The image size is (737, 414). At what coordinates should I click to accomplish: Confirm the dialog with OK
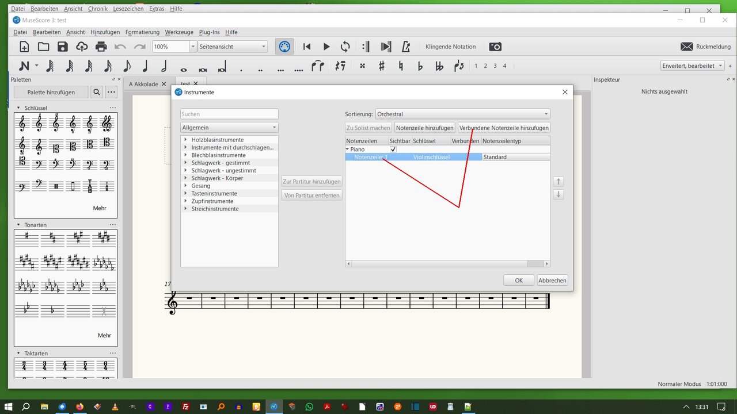[x=518, y=280]
